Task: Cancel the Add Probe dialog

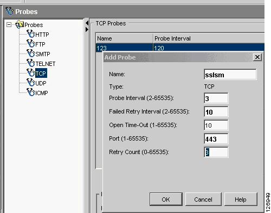Action: click(x=203, y=199)
